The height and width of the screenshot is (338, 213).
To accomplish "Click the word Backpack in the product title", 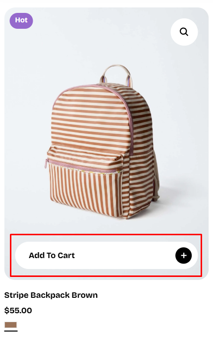I will click(x=50, y=295).
